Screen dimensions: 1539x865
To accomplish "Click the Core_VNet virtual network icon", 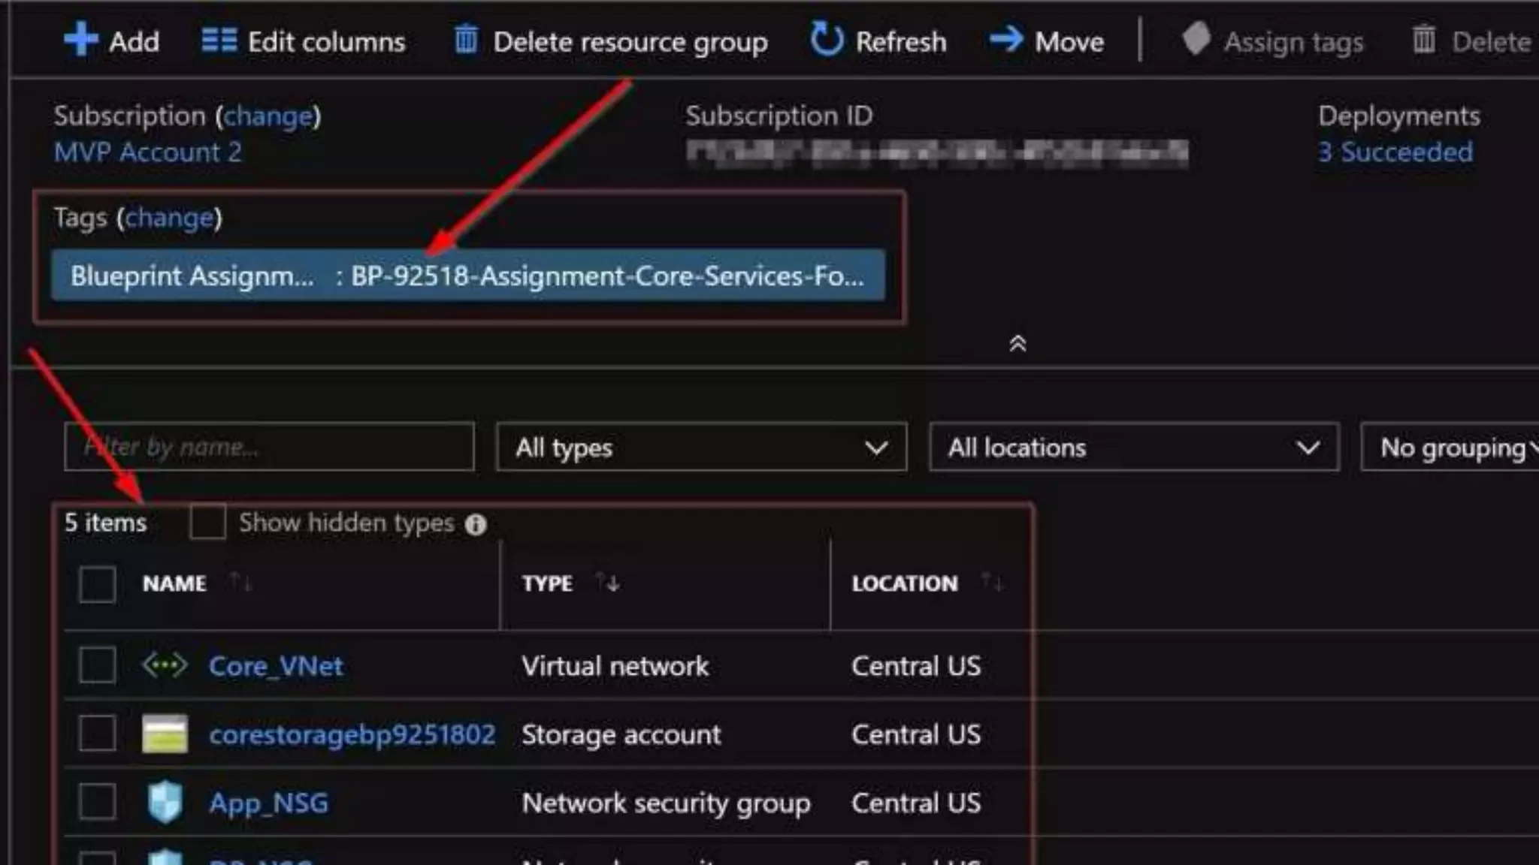I will [x=165, y=665].
